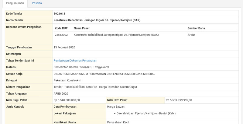Screen dimensions: 243x124
Task: Click the Sistem Pengadaan value starting Tender - Pascakualifikasi
Action: coord(95,87)
